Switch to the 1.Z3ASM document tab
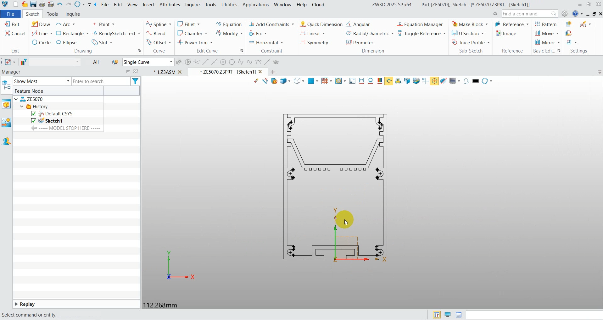 pos(164,72)
